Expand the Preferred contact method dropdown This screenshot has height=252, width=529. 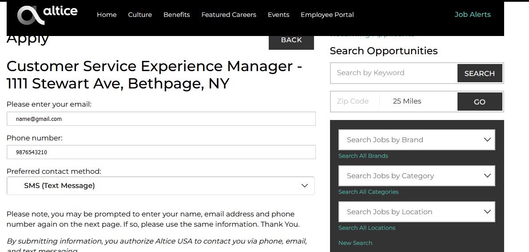click(x=161, y=186)
